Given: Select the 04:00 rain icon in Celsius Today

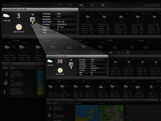Looking at the screenshot, I should (x=138, y=17).
